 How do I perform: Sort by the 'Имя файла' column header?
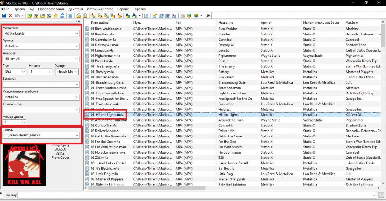pyautogui.click(x=110, y=22)
